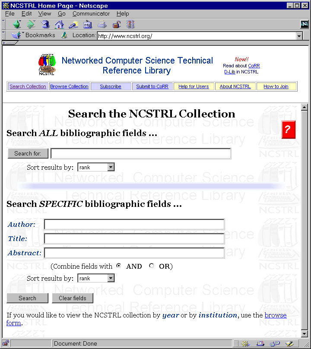This screenshot has width=311, height=349.
Task: Click status bar security lock icon
Action: [x=6, y=343]
